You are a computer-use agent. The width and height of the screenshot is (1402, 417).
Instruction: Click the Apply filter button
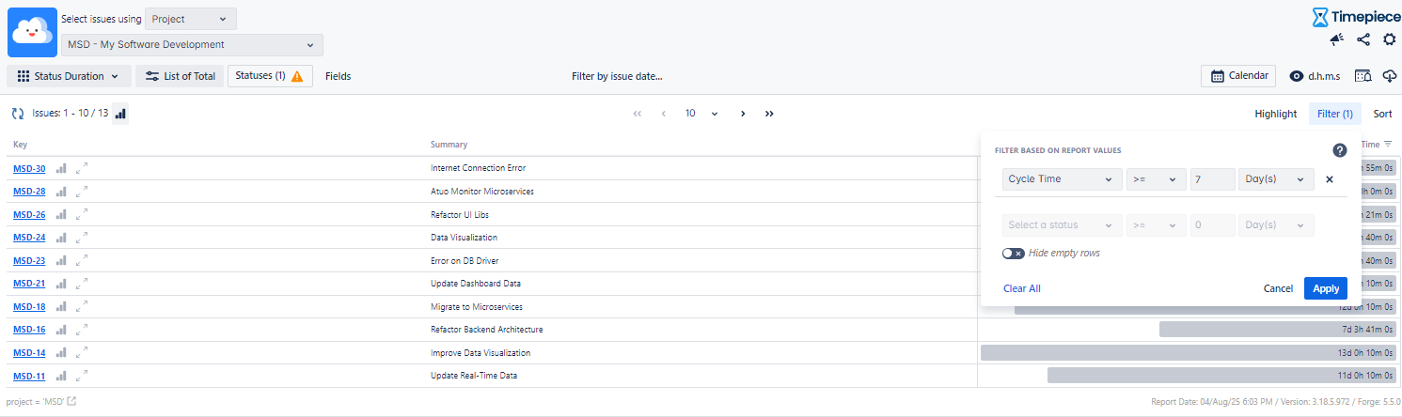coord(1326,288)
